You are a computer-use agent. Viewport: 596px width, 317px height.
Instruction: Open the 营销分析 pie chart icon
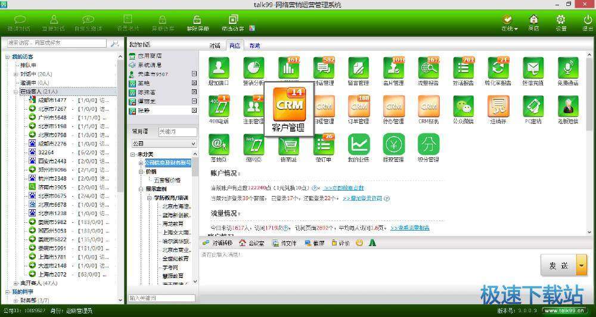click(x=254, y=68)
